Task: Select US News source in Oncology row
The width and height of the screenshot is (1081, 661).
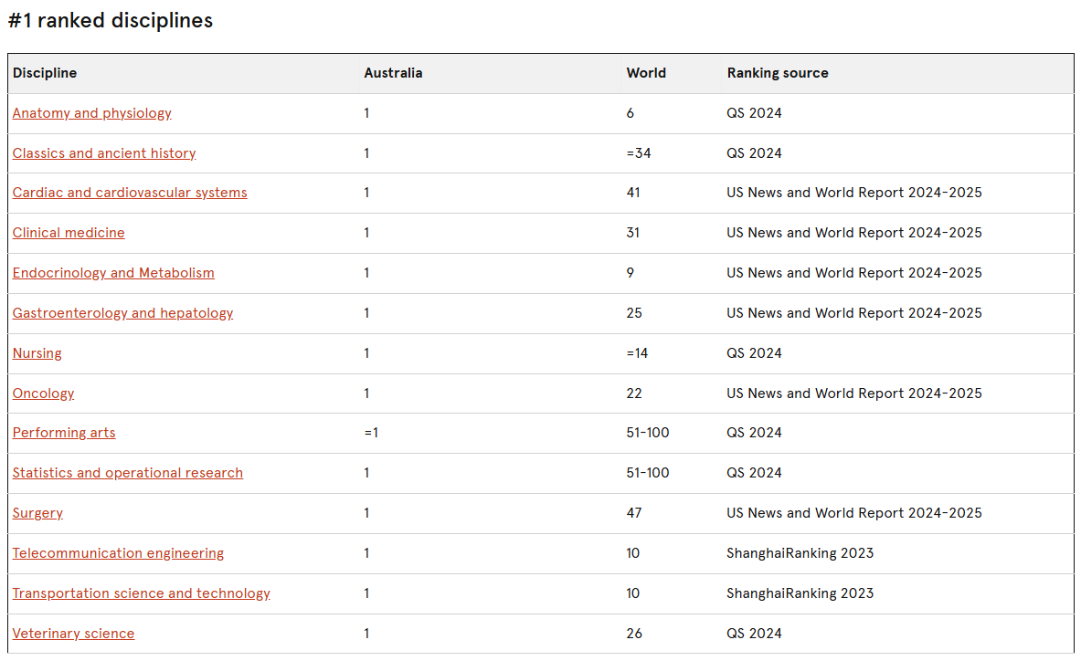Action: pos(854,393)
